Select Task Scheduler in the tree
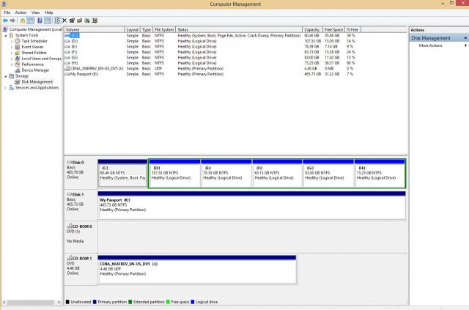This screenshot has width=469, height=310. click(x=34, y=41)
